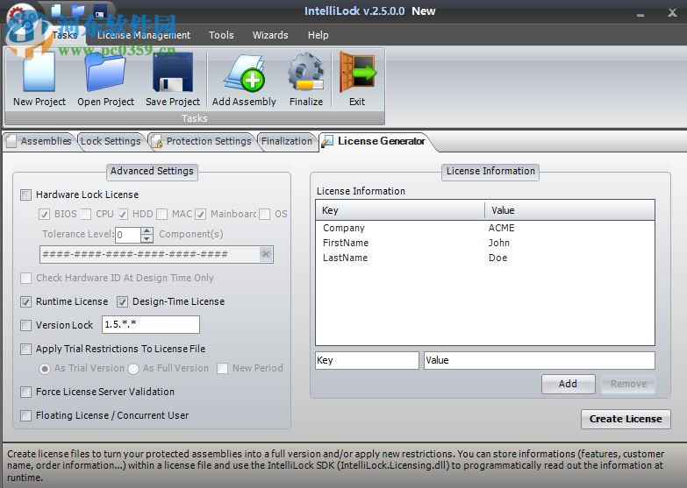Switch to the Protection Settings tab

click(202, 141)
